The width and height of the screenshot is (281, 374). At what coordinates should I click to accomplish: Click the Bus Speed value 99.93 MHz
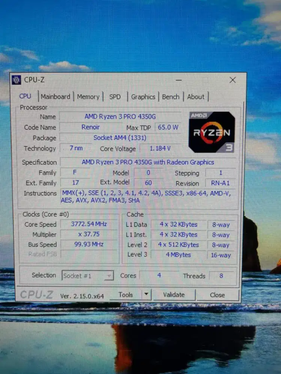click(89, 244)
